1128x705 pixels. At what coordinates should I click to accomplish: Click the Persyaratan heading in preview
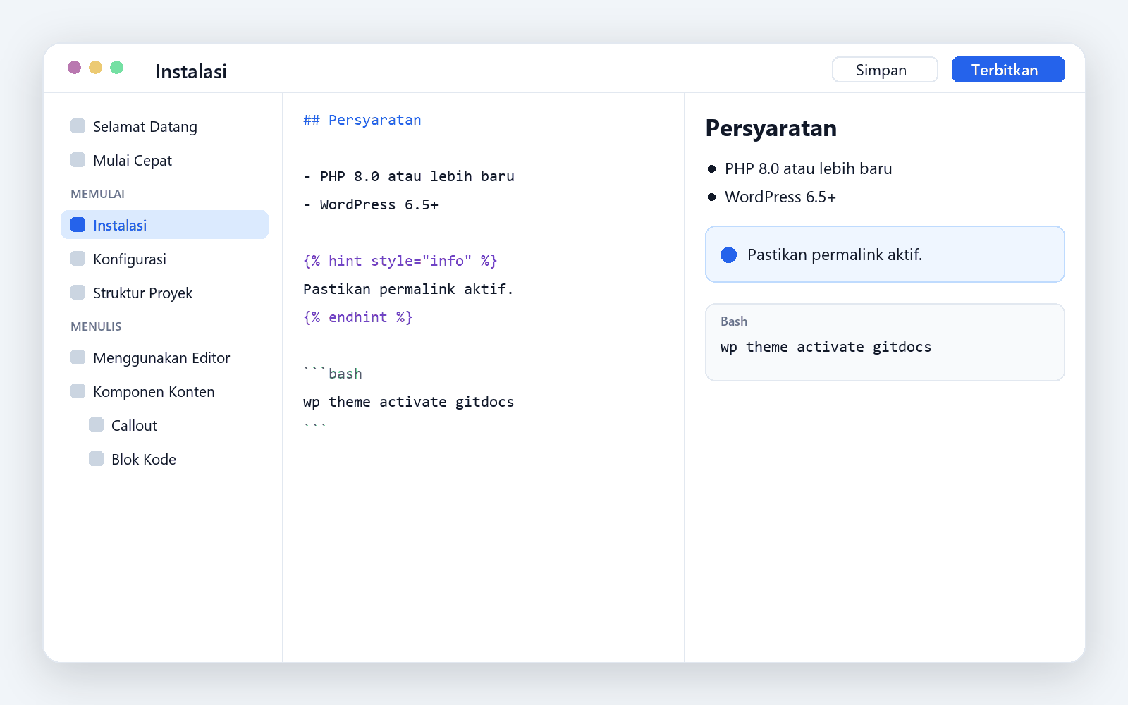pos(771,128)
